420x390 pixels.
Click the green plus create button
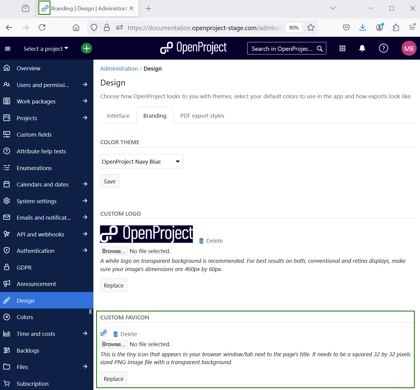(x=87, y=48)
